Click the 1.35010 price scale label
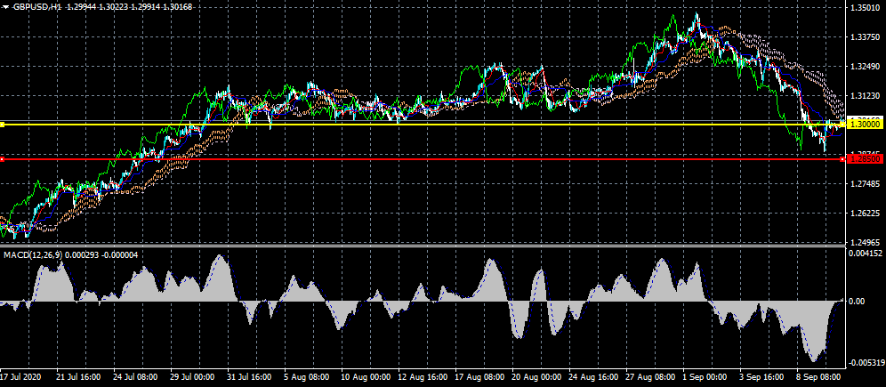This screenshot has width=886, height=387. [x=864, y=8]
